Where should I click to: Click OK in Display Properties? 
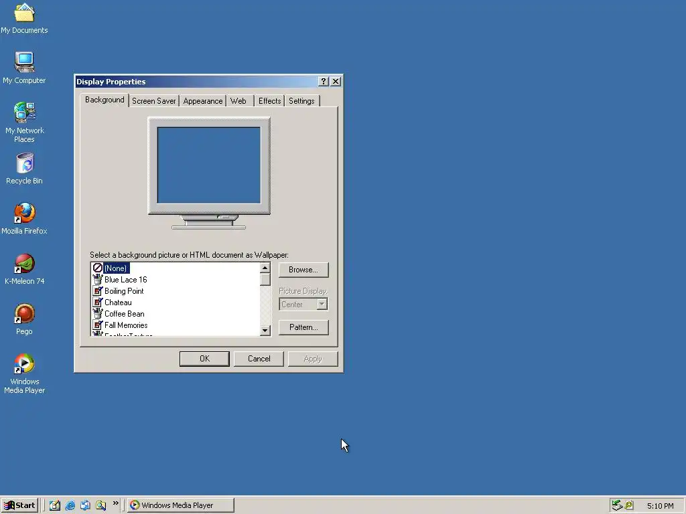pyautogui.click(x=204, y=359)
